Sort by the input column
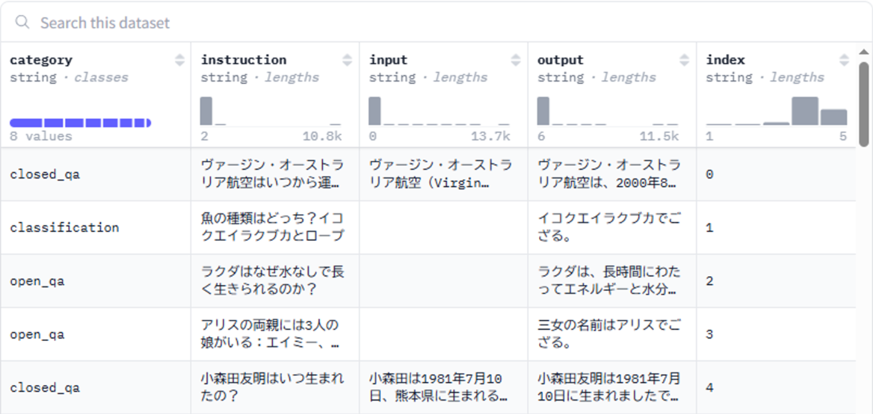The image size is (873, 414). [x=516, y=60]
